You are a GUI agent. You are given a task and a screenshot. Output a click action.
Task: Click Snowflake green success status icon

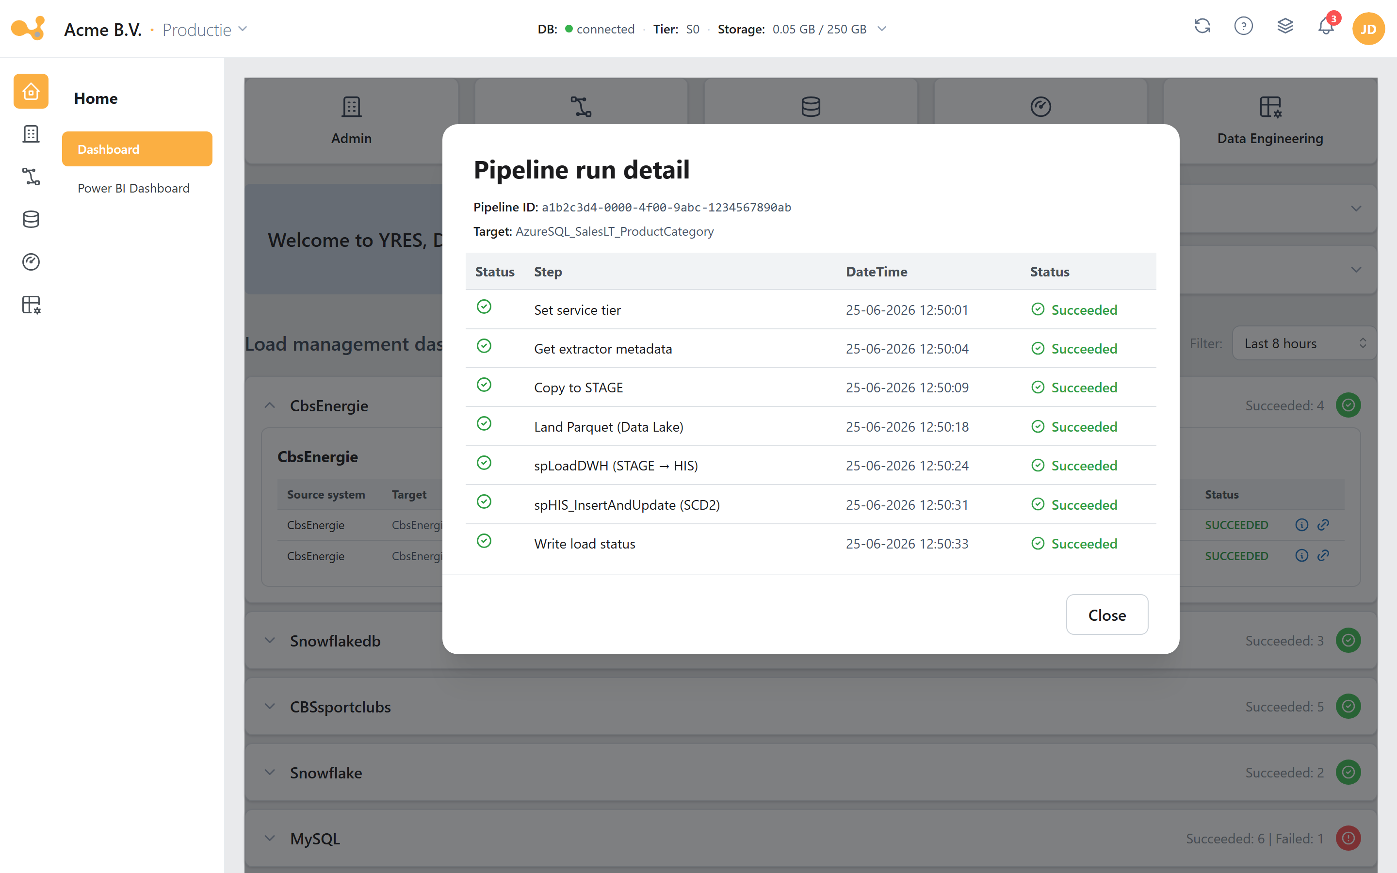pos(1348,772)
